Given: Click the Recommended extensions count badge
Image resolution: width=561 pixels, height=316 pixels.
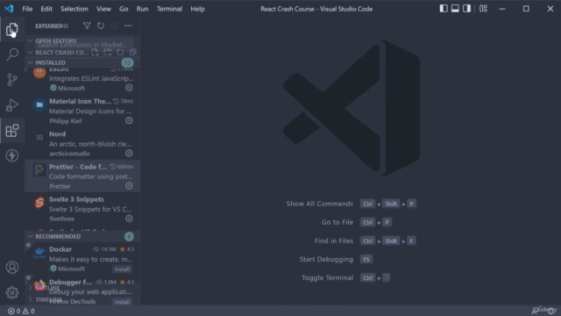Looking at the screenshot, I should pyautogui.click(x=129, y=236).
